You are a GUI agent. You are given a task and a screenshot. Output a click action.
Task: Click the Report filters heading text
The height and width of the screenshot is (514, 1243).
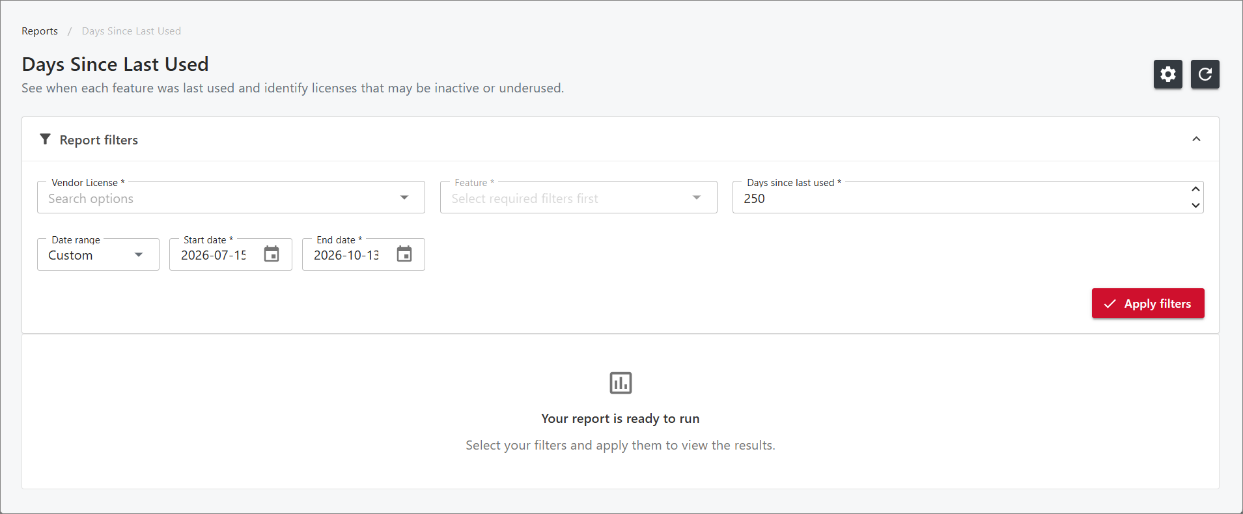(x=99, y=140)
